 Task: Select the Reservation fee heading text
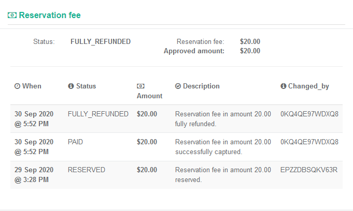tap(50, 15)
